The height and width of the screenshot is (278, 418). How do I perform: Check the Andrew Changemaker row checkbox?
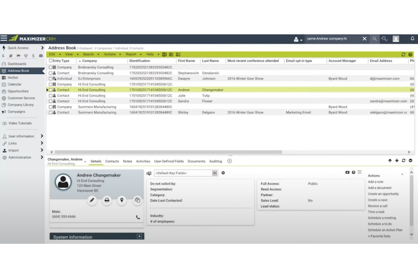51,90
